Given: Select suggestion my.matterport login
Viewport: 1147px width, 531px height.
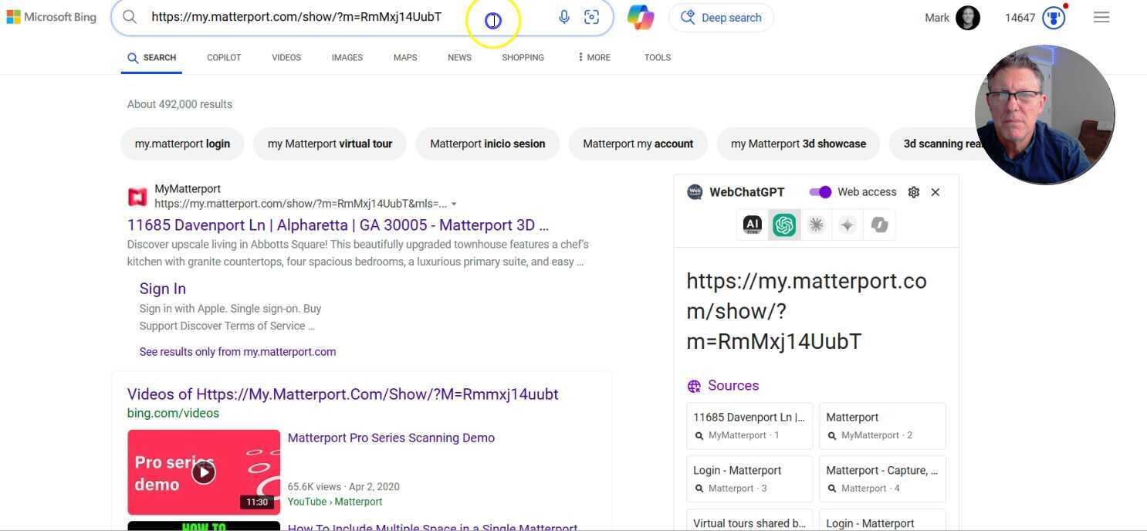Looking at the screenshot, I should pos(182,144).
